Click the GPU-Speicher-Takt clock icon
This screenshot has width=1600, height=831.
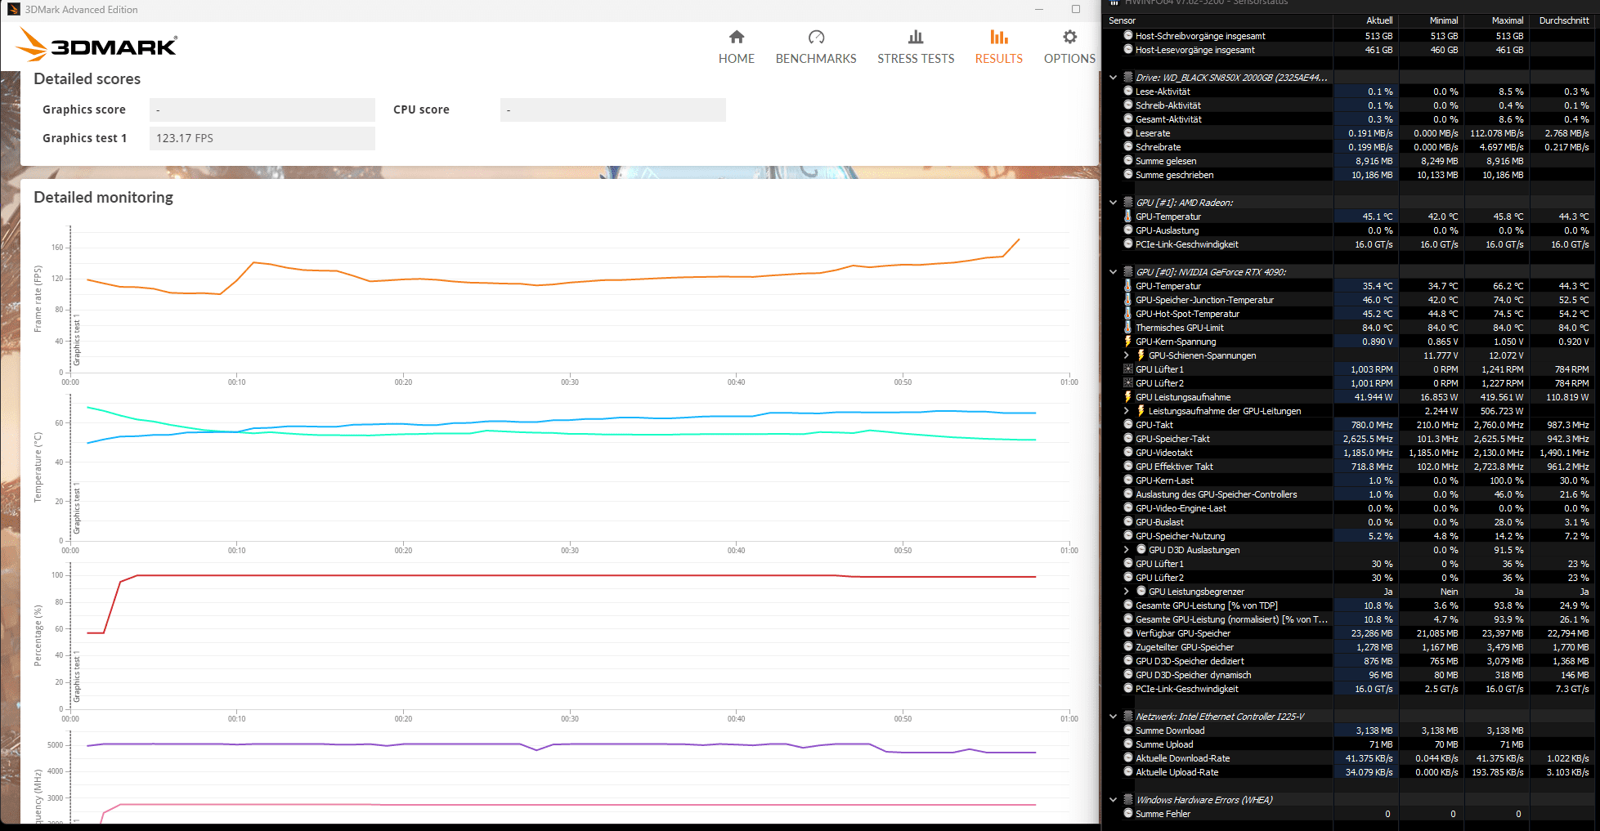click(1128, 439)
